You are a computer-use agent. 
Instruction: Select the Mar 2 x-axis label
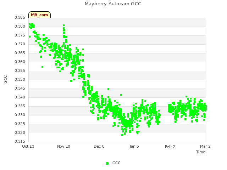205,146
